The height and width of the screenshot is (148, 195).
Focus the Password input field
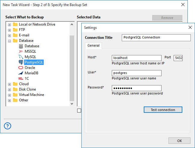click(x=136, y=88)
